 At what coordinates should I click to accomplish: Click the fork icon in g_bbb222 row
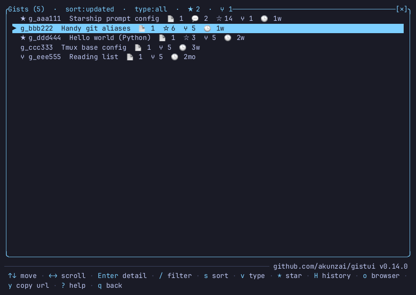click(x=185, y=28)
